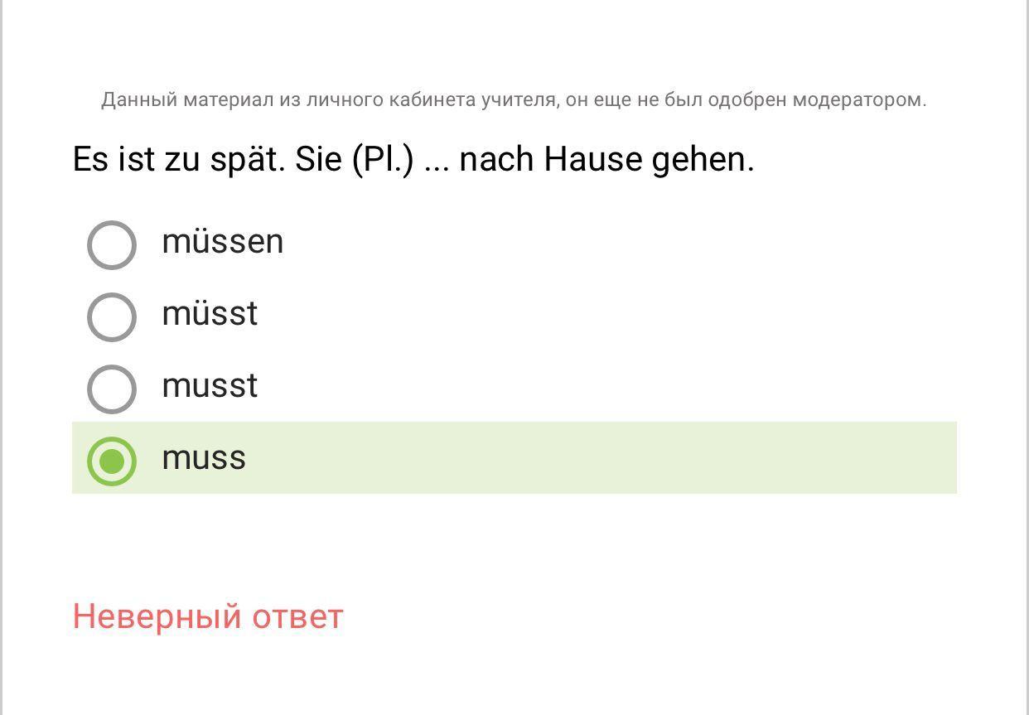1029x715 pixels.
Task: Click the word "Sie" in the question
Action: pos(318,159)
